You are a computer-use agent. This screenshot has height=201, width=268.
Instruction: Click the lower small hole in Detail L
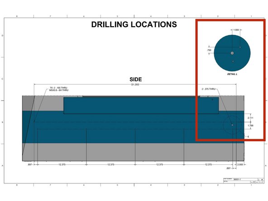pos(233,61)
